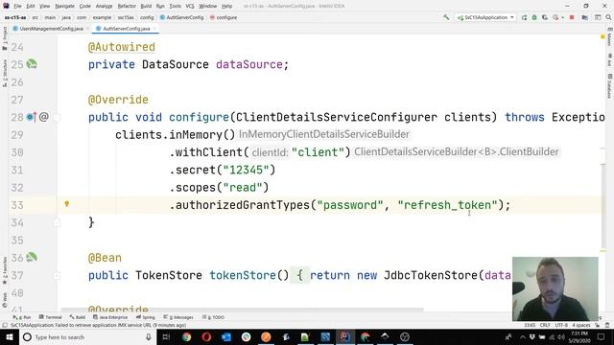Open the Navigate menu
614x345 pixels.
tap(64, 6)
